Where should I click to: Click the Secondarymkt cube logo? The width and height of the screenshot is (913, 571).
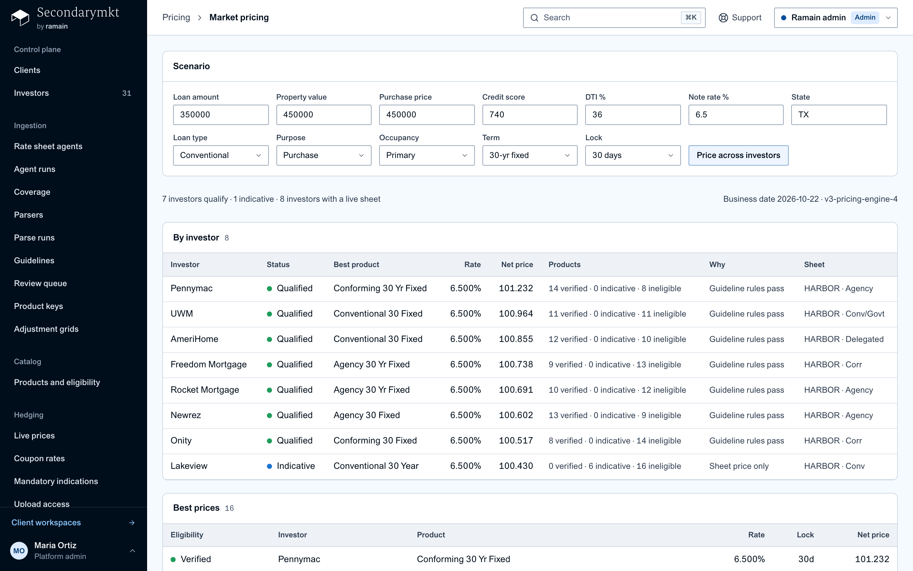(20, 18)
